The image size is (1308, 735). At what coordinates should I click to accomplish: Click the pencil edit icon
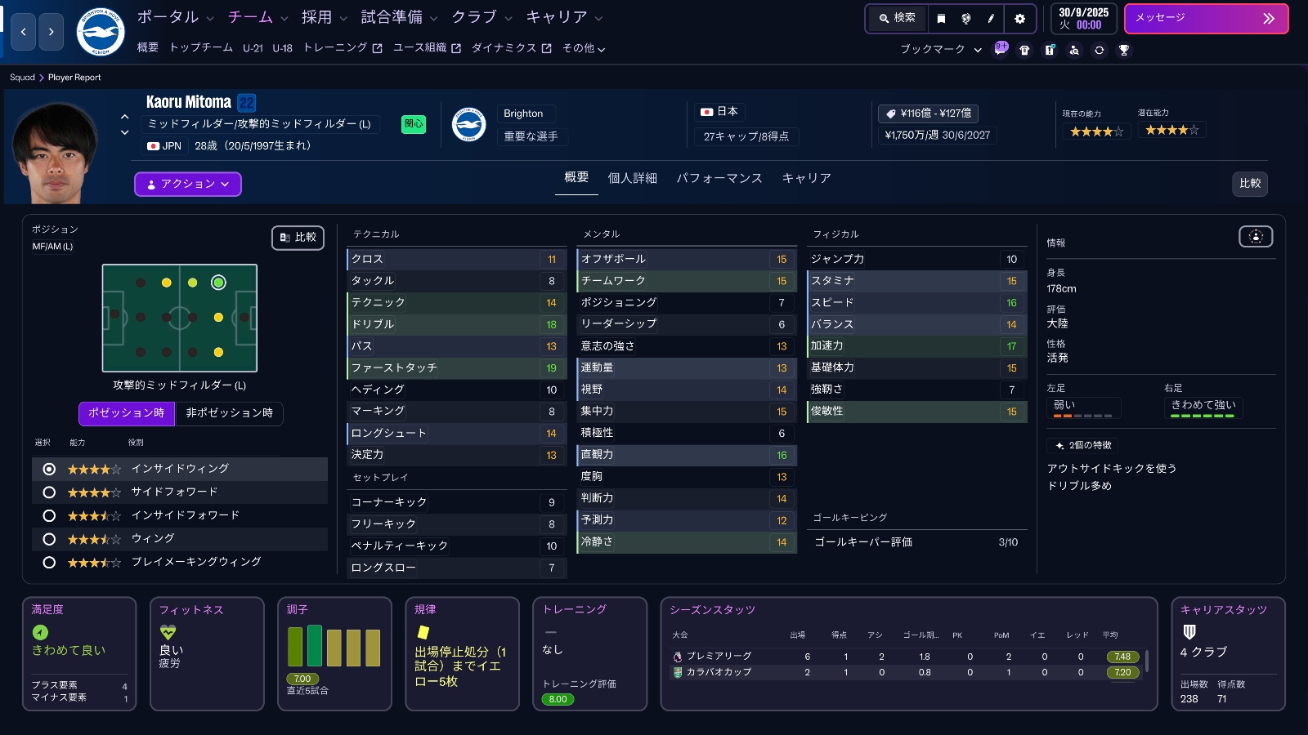coord(991,19)
